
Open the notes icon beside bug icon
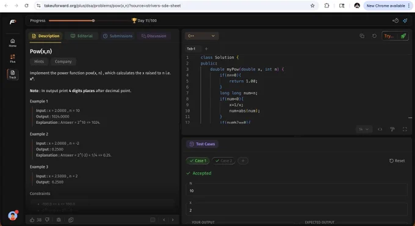[71, 220]
